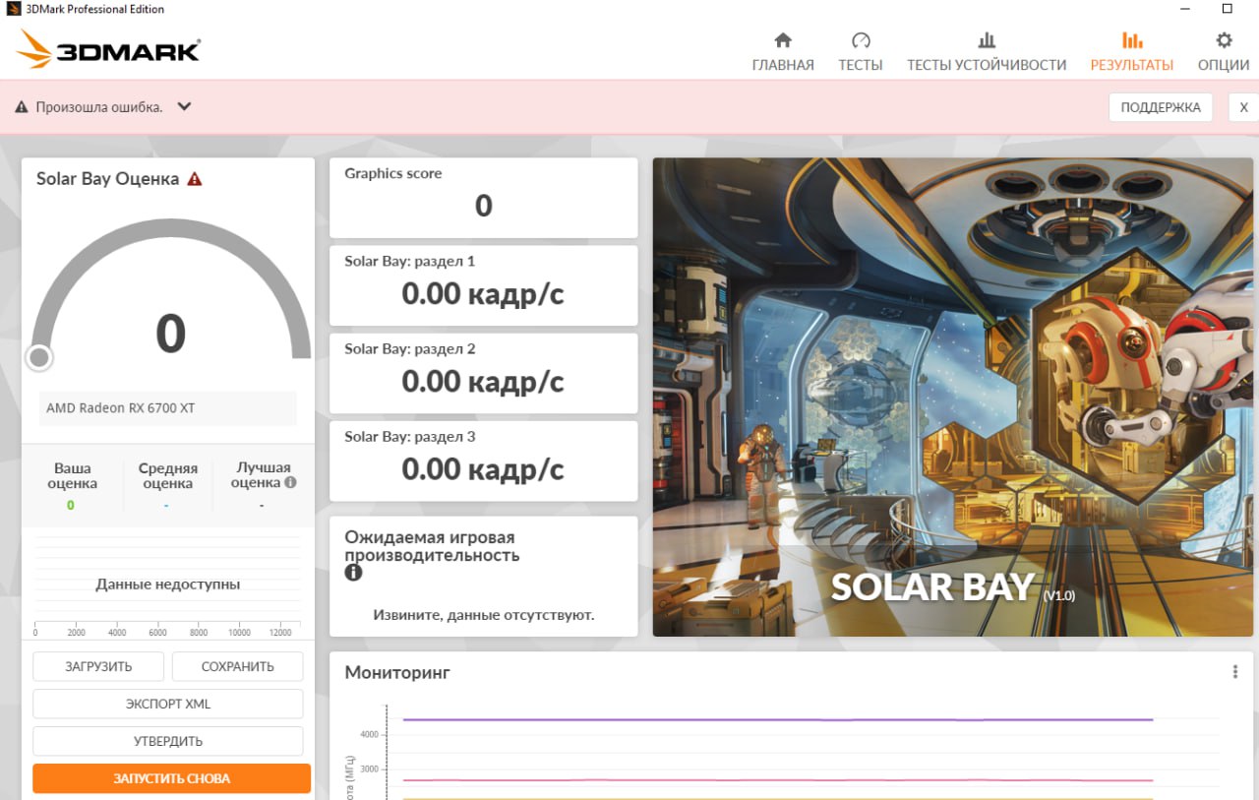Click the 3DMark logo in the header

tap(109, 48)
